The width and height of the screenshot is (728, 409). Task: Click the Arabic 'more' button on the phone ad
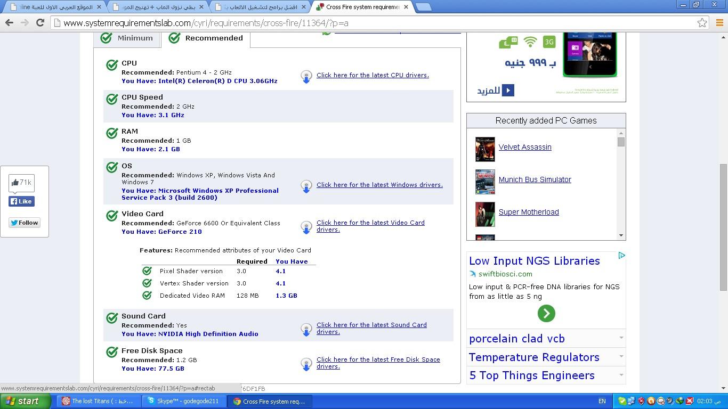pyautogui.click(x=495, y=91)
